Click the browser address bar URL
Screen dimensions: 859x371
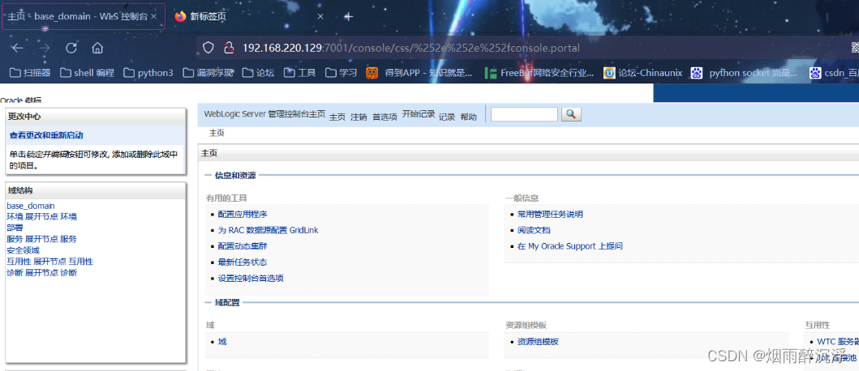click(x=411, y=48)
